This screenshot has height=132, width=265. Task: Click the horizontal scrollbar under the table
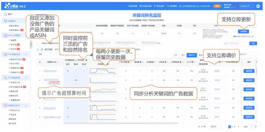tap(121, 123)
